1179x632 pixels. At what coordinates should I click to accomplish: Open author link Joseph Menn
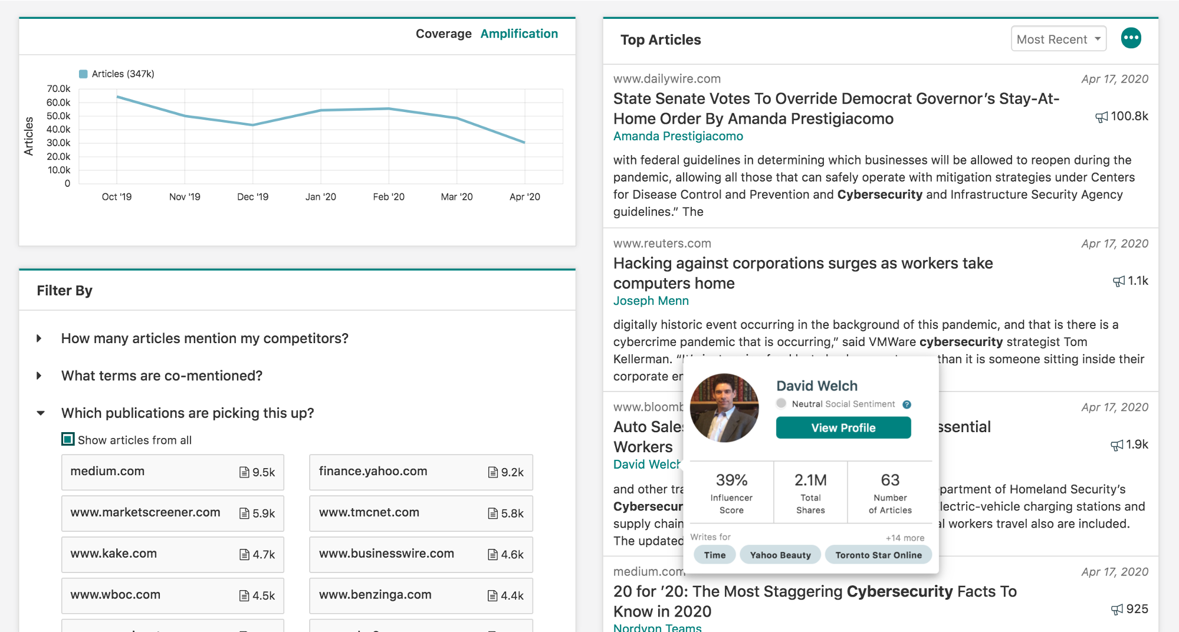pyautogui.click(x=651, y=301)
